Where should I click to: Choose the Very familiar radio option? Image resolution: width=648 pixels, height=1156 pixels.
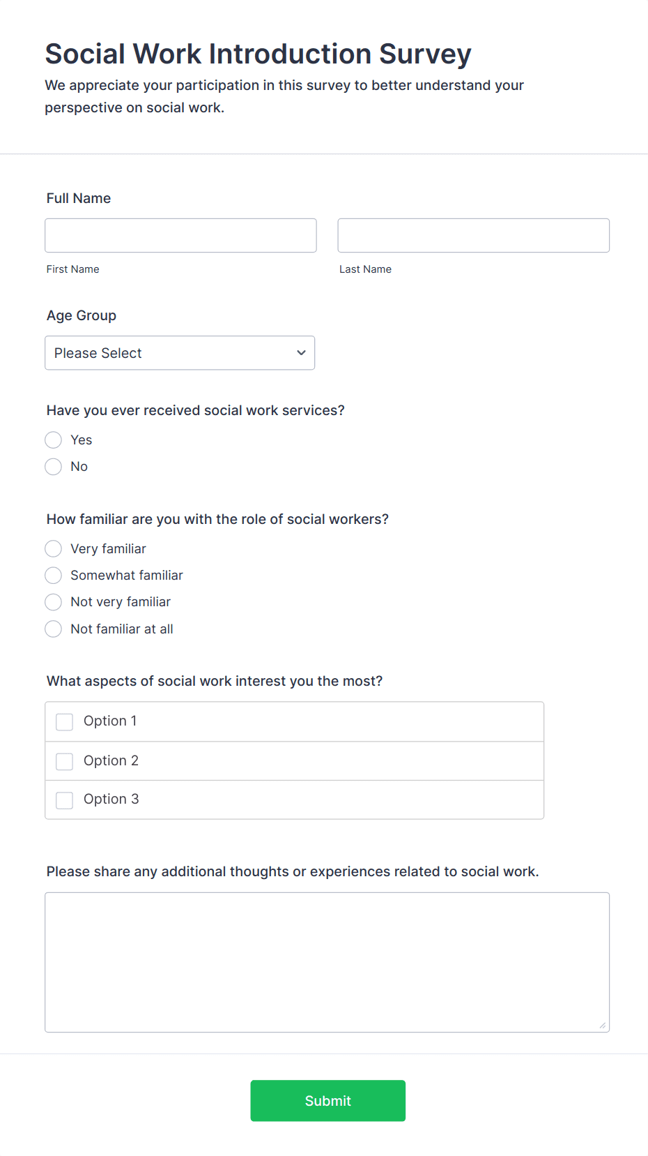pos(54,549)
